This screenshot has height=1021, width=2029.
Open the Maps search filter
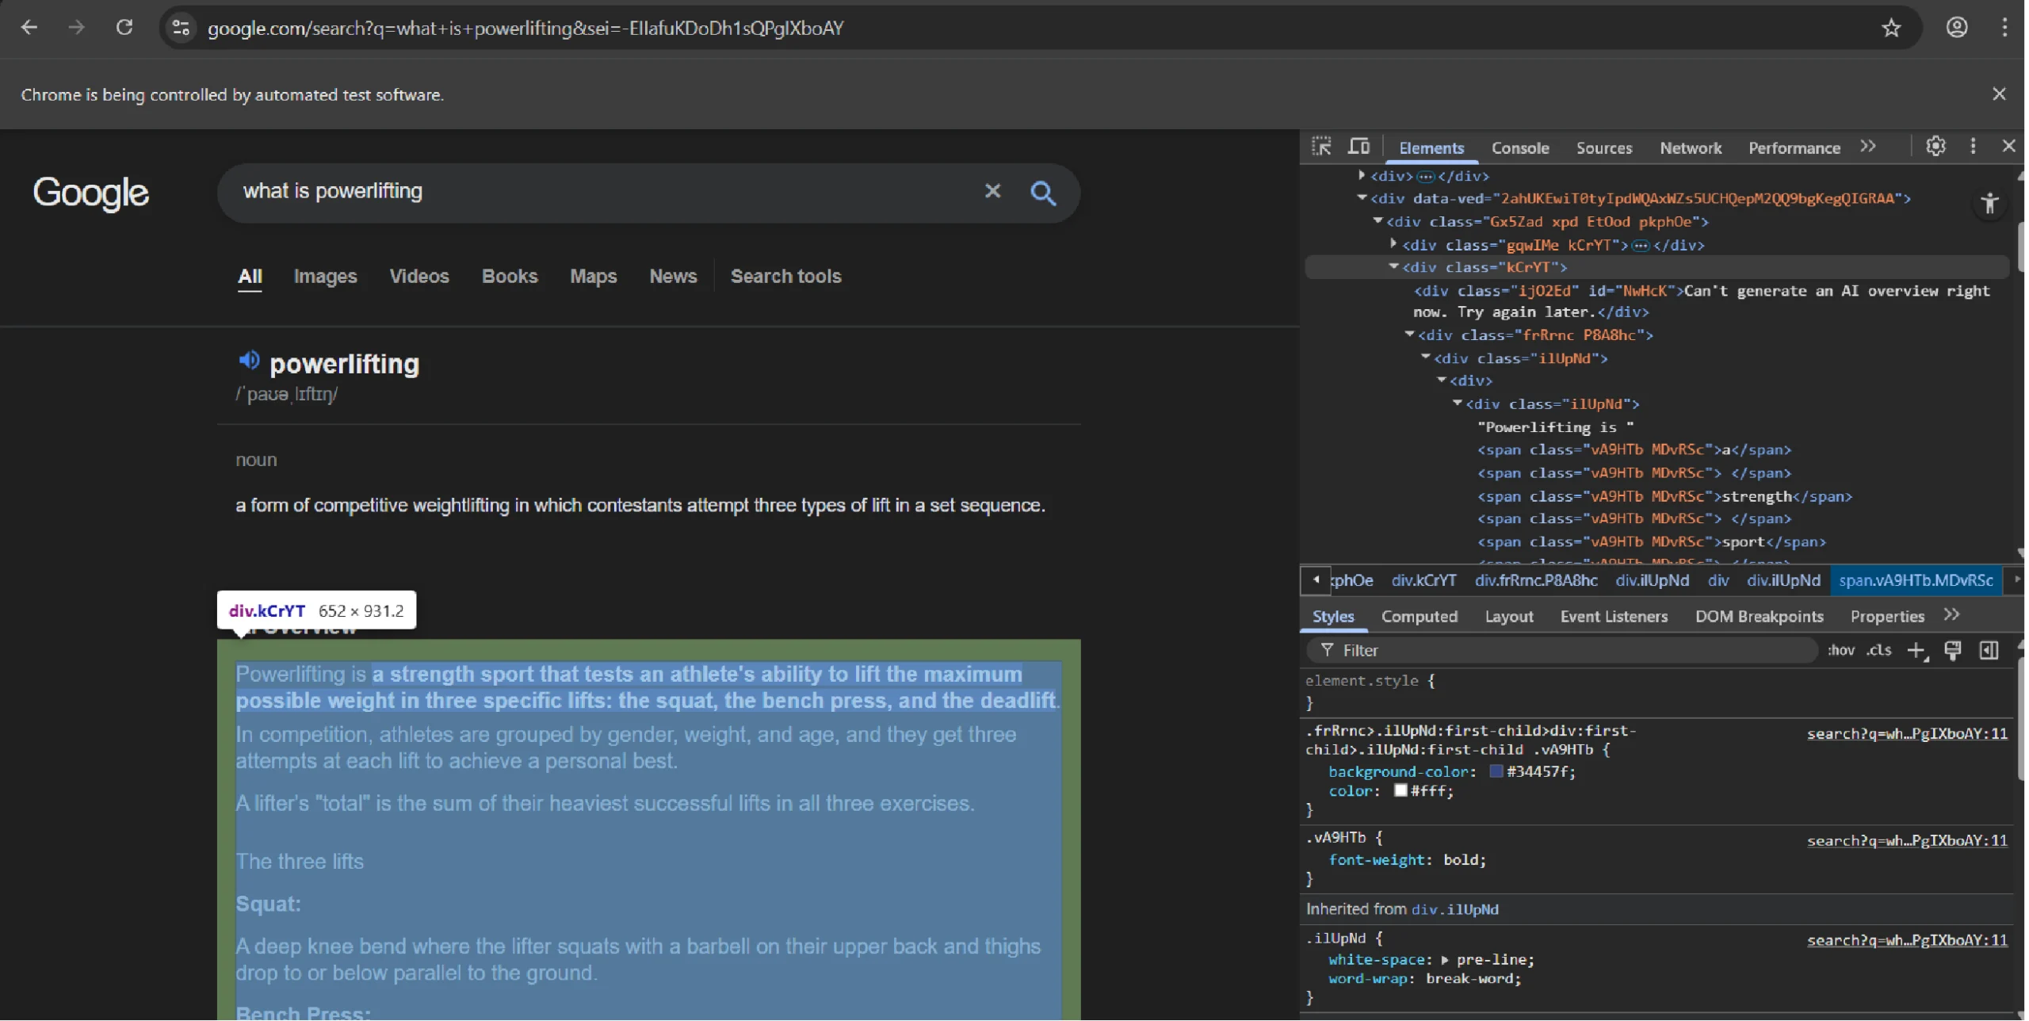[592, 276]
